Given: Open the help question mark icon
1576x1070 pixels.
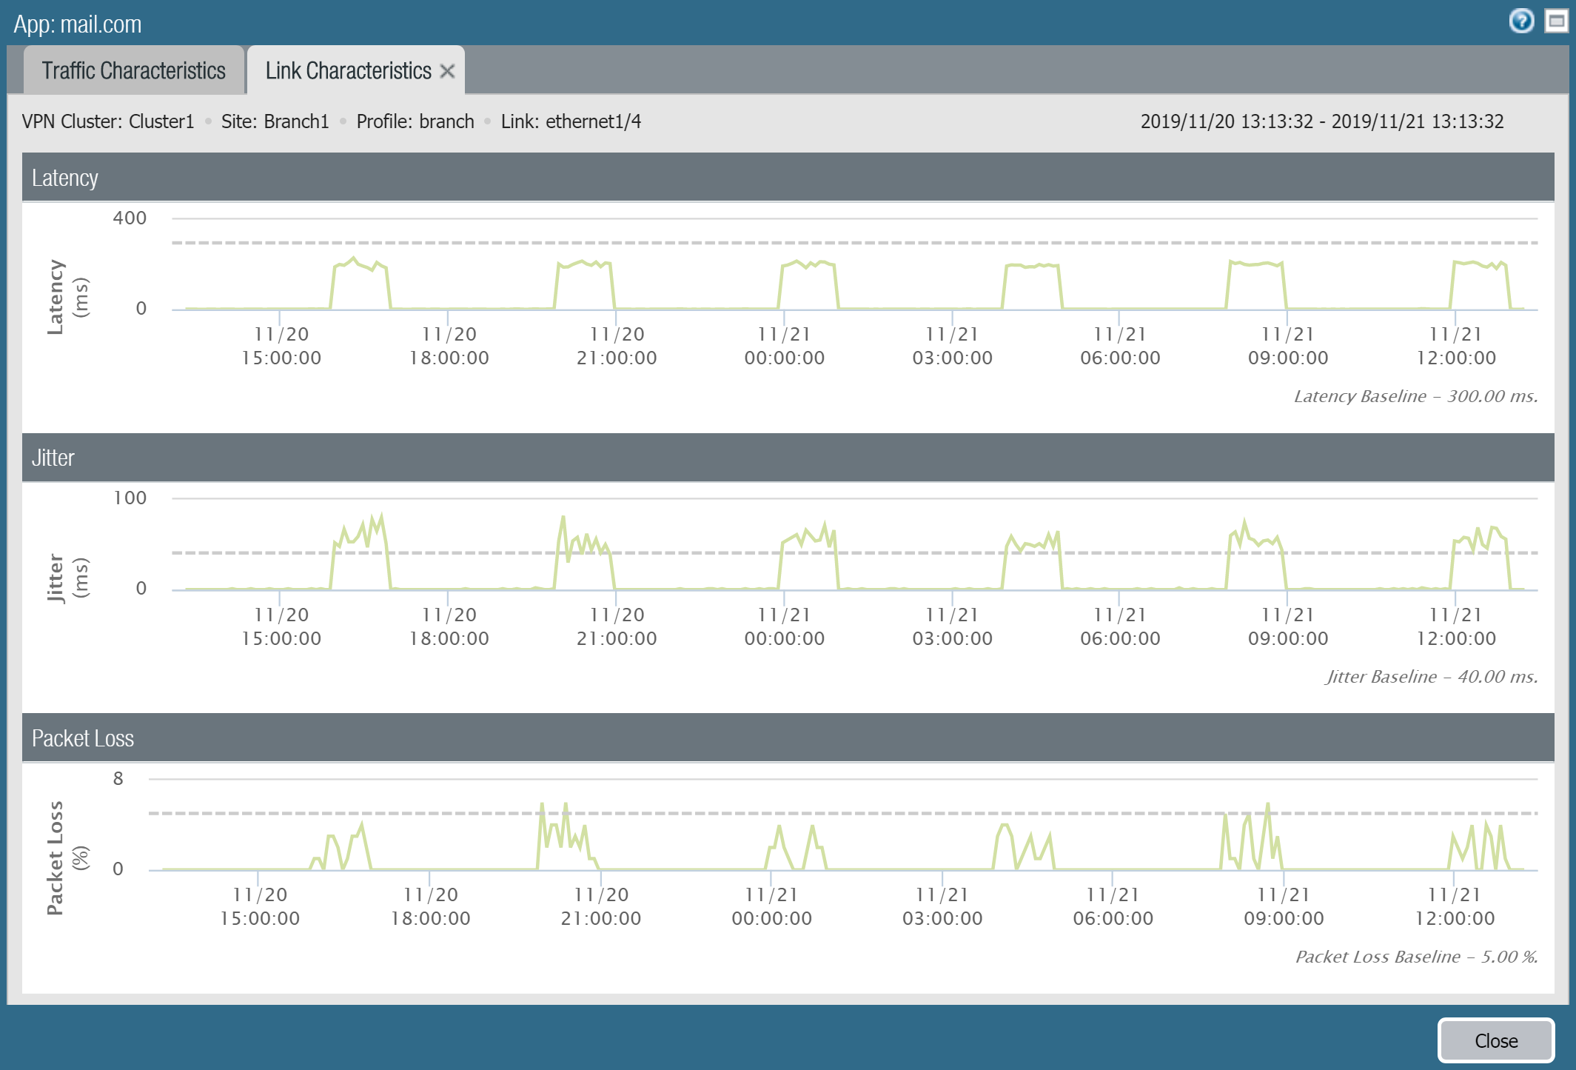Looking at the screenshot, I should click(x=1521, y=21).
